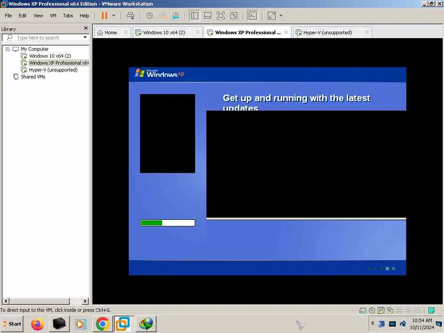Collapse the My Computer tree node
This screenshot has height=333, width=444.
[8, 49]
